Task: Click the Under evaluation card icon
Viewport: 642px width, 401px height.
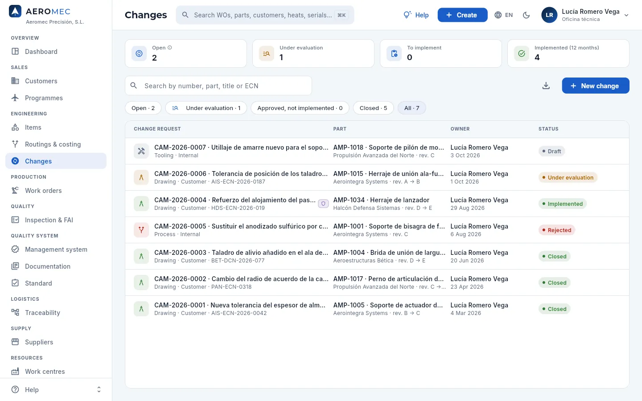Action: coord(267,53)
